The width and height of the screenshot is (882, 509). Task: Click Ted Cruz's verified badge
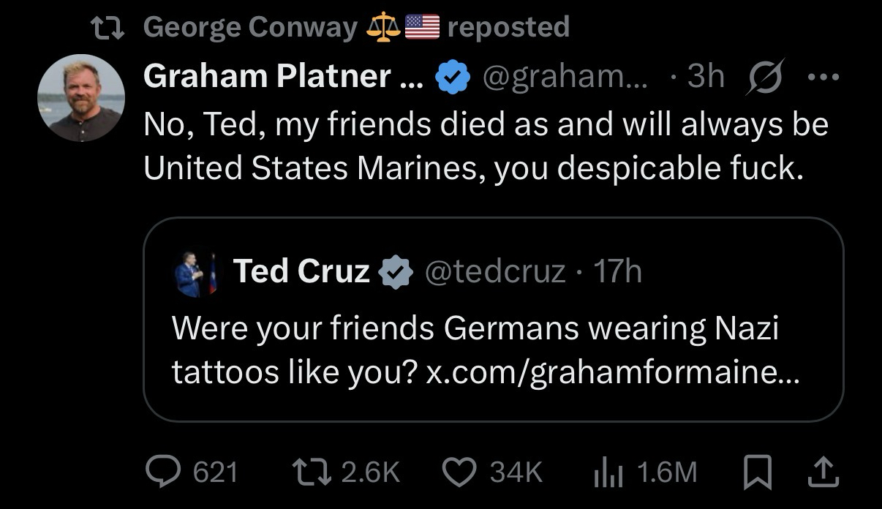coord(396,272)
